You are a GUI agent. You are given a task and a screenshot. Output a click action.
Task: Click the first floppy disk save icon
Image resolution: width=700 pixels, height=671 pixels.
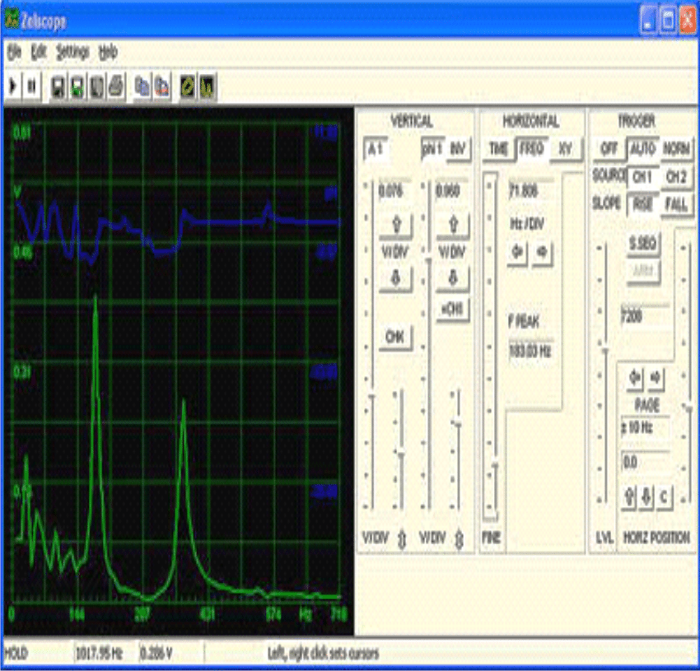click(58, 86)
